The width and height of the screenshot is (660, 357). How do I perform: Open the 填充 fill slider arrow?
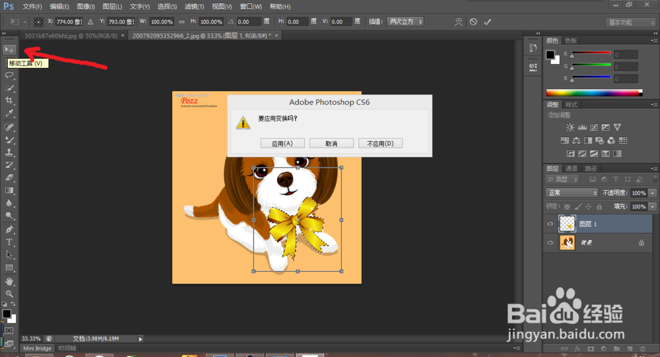click(653, 207)
